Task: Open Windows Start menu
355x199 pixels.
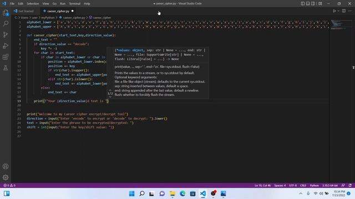Action: click(131, 193)
